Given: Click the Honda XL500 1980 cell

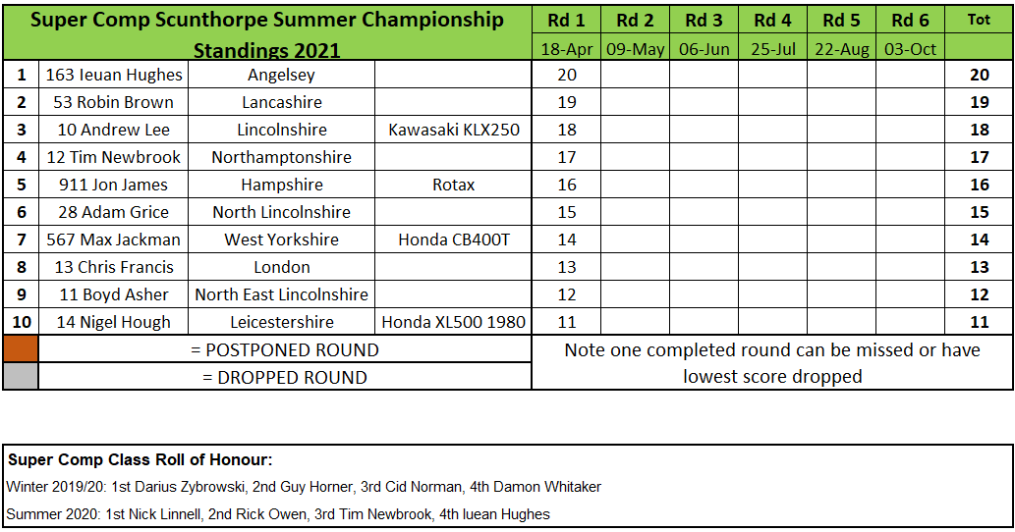Looking at the screenshot, I should click(454, 322).
